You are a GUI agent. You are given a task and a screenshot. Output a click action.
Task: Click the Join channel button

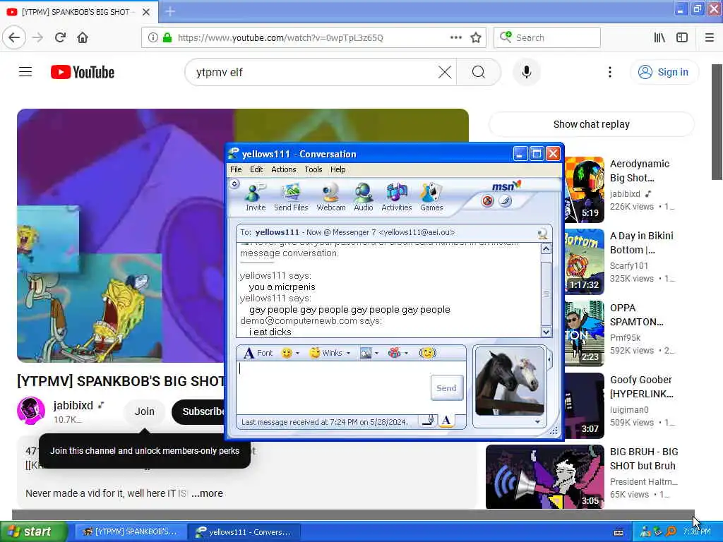coord(144,411)
